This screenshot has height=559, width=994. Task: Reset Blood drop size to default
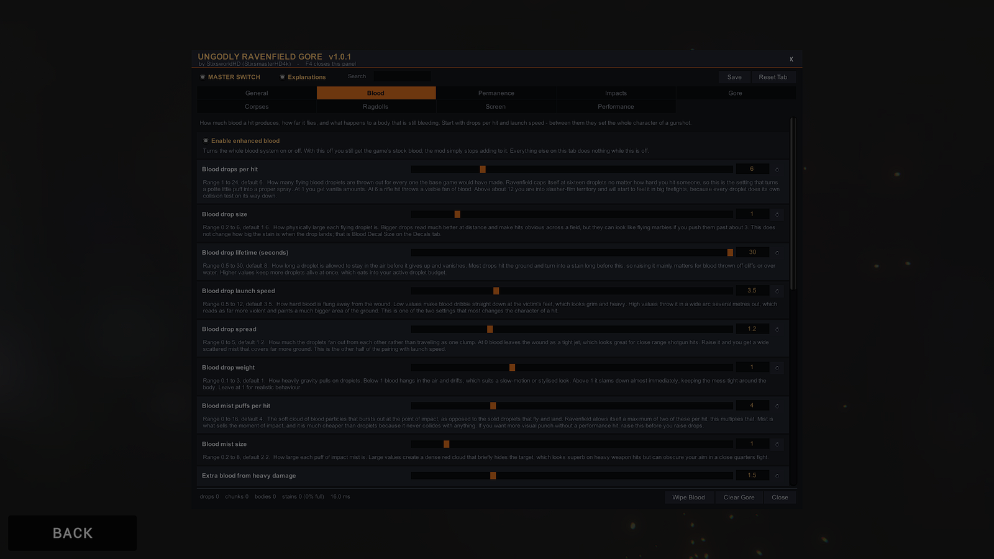coord(777,214)
